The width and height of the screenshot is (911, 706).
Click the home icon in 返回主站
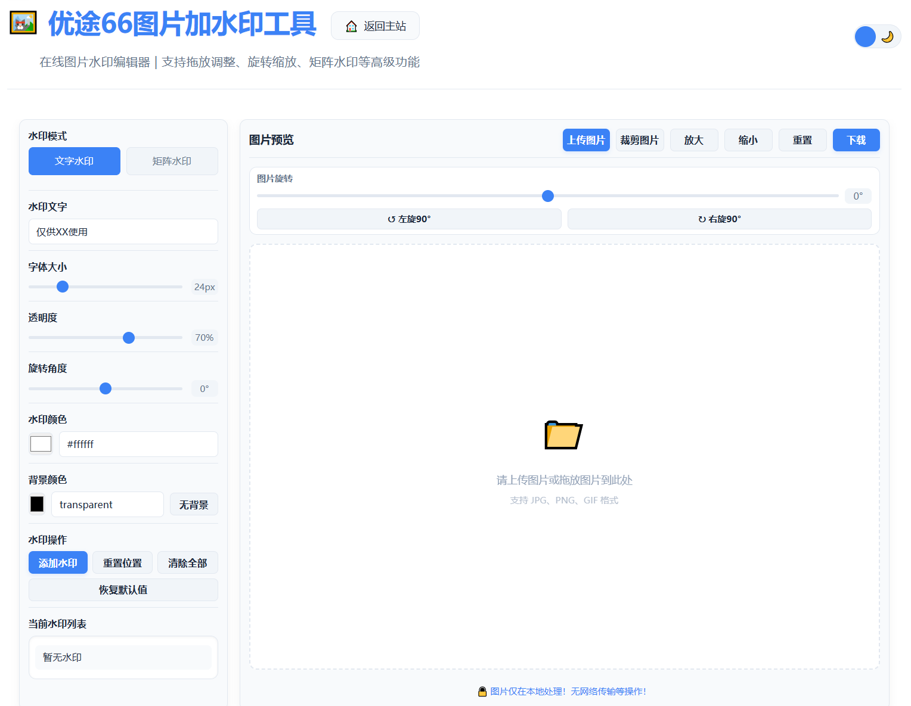[351, 26]
